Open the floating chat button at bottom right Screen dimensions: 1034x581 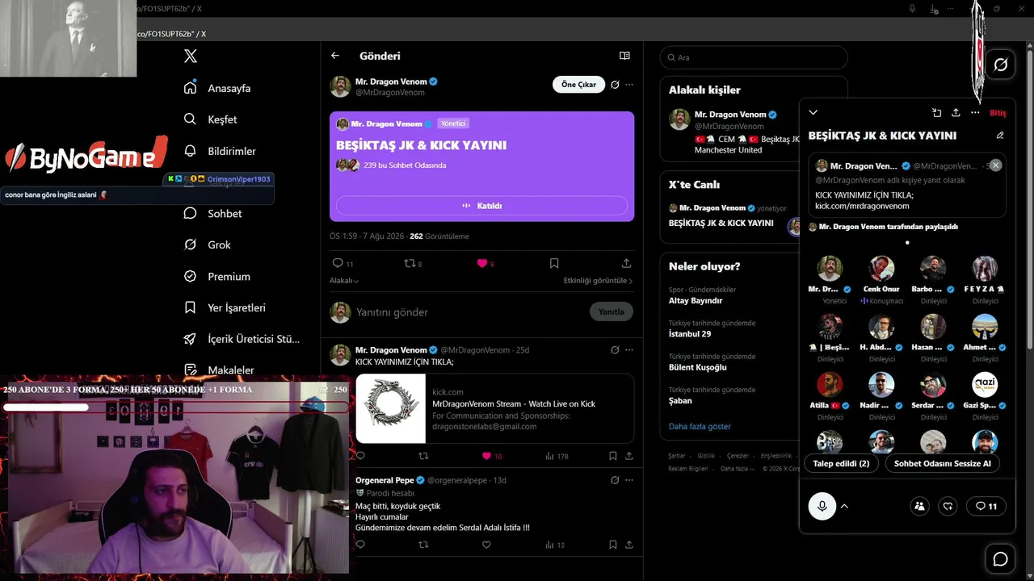click(1000, 559)
